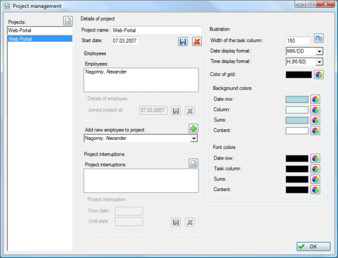Click the Project management window icon
The height and width of the screenshot is (258, 338).
(x=7, y=6)
